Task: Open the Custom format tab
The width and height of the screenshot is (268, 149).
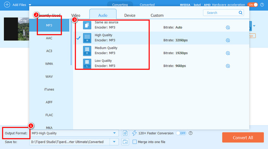Action: 157,15
